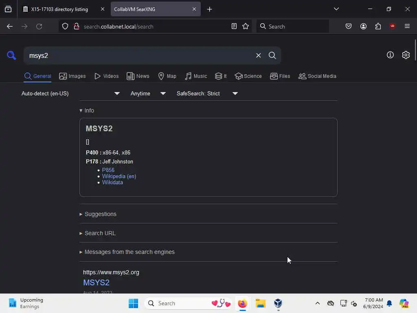The height and width of the screenshot is (313, 417).
Task: Open the Firefox hamburger menu
Action: click(x=407, y=26)
